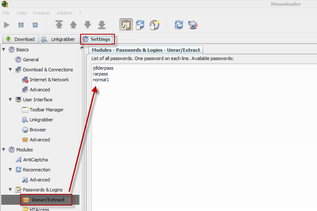Open Browser settings entry
Screen dimensions: 317x211
(38, 130)
